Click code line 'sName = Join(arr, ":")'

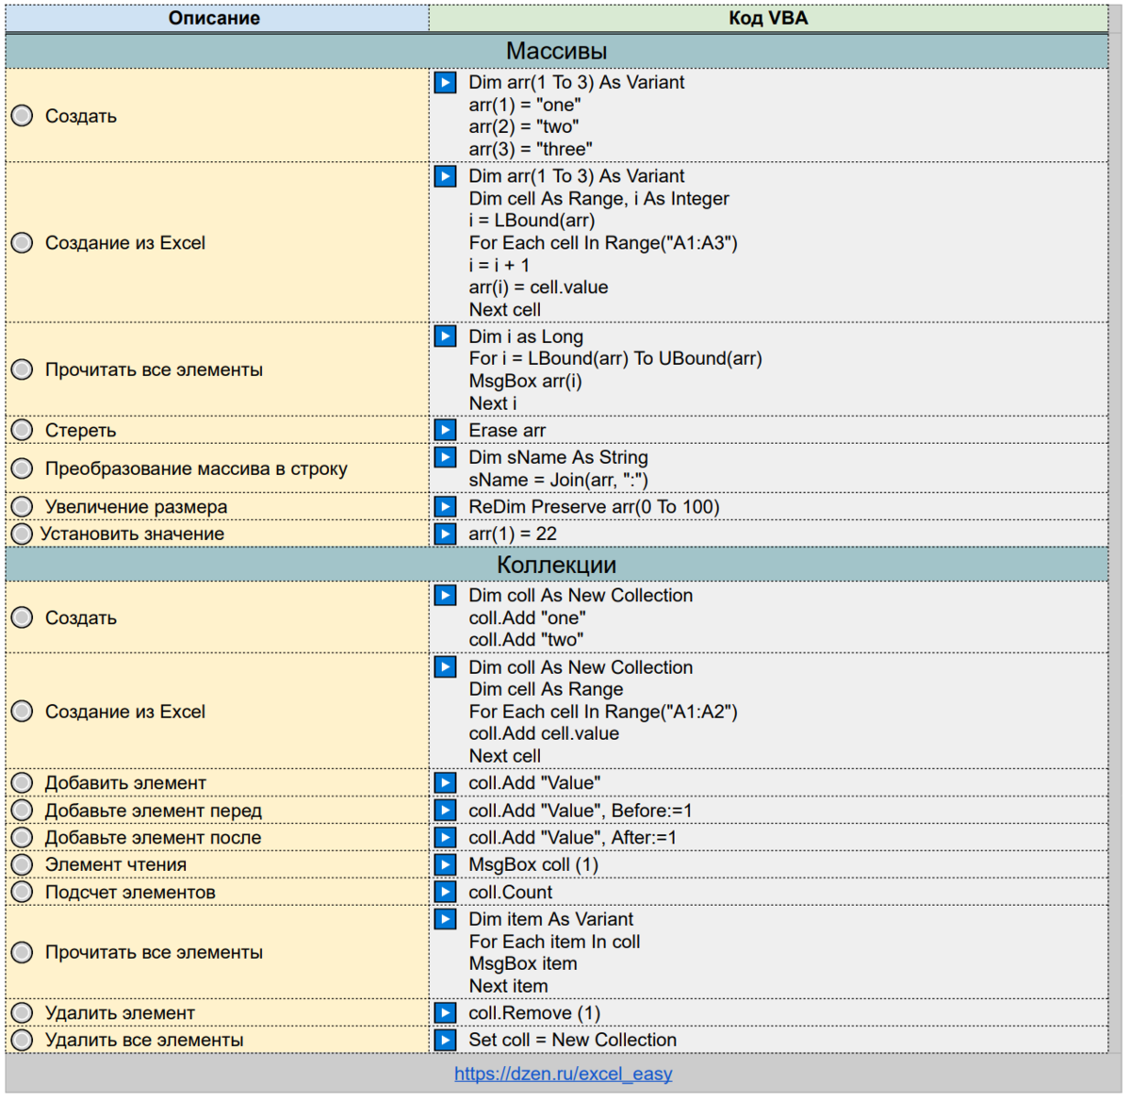point(558,480)
